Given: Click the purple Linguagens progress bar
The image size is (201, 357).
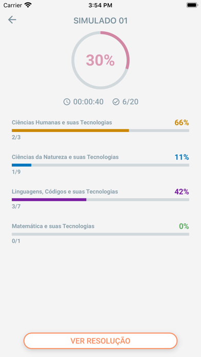Looking at the screenshot, I should 100,200.
